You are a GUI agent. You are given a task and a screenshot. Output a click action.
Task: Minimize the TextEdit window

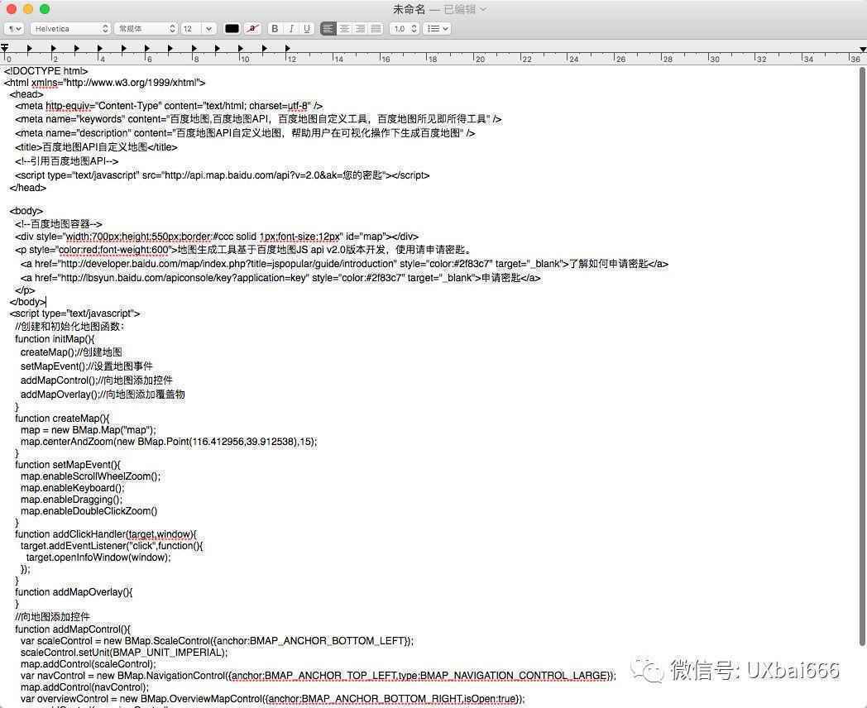coord(28,9)
